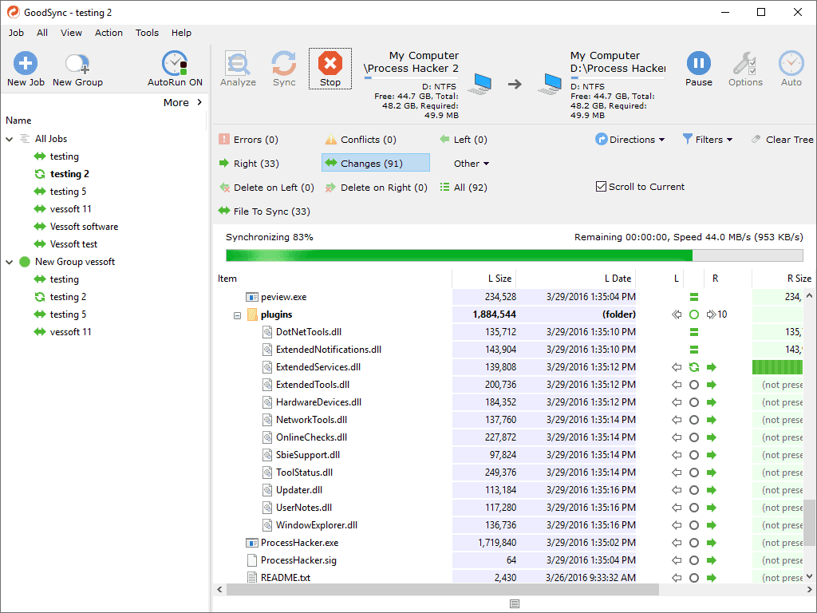This screenshot has width=817, height=613.
Task: Open the All menu
Action: point(42,33)
